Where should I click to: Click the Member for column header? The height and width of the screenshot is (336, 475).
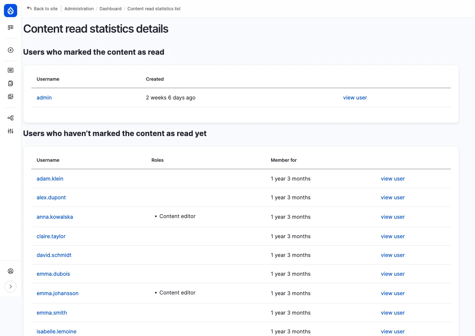(284, 160)
